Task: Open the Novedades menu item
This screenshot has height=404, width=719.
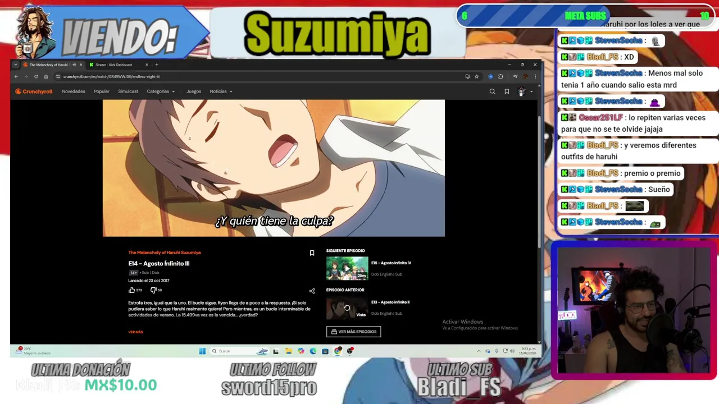Action: [74, 91]
